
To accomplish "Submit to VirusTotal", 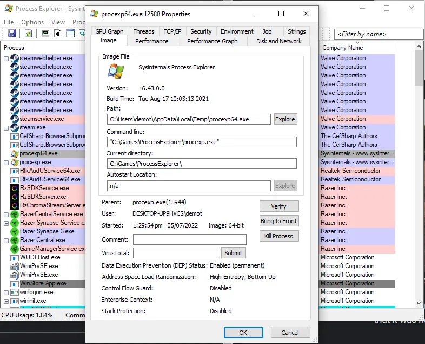I will (x=234, y=253).
